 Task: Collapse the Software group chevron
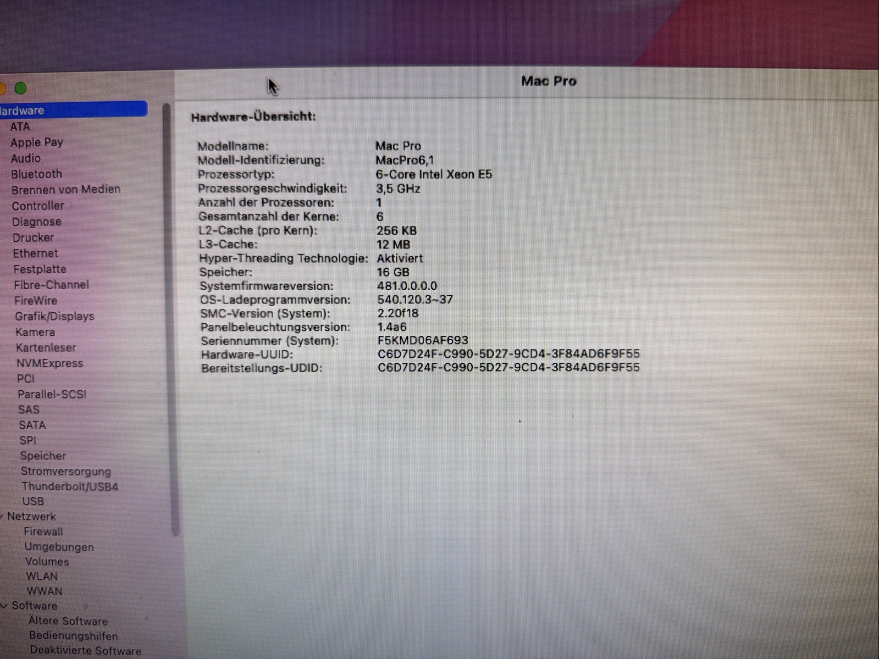click(4, 606)
